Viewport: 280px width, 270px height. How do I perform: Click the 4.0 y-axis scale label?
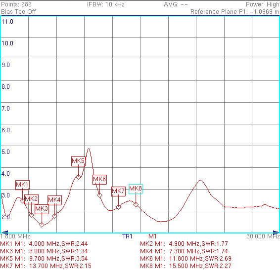point(6,174)
